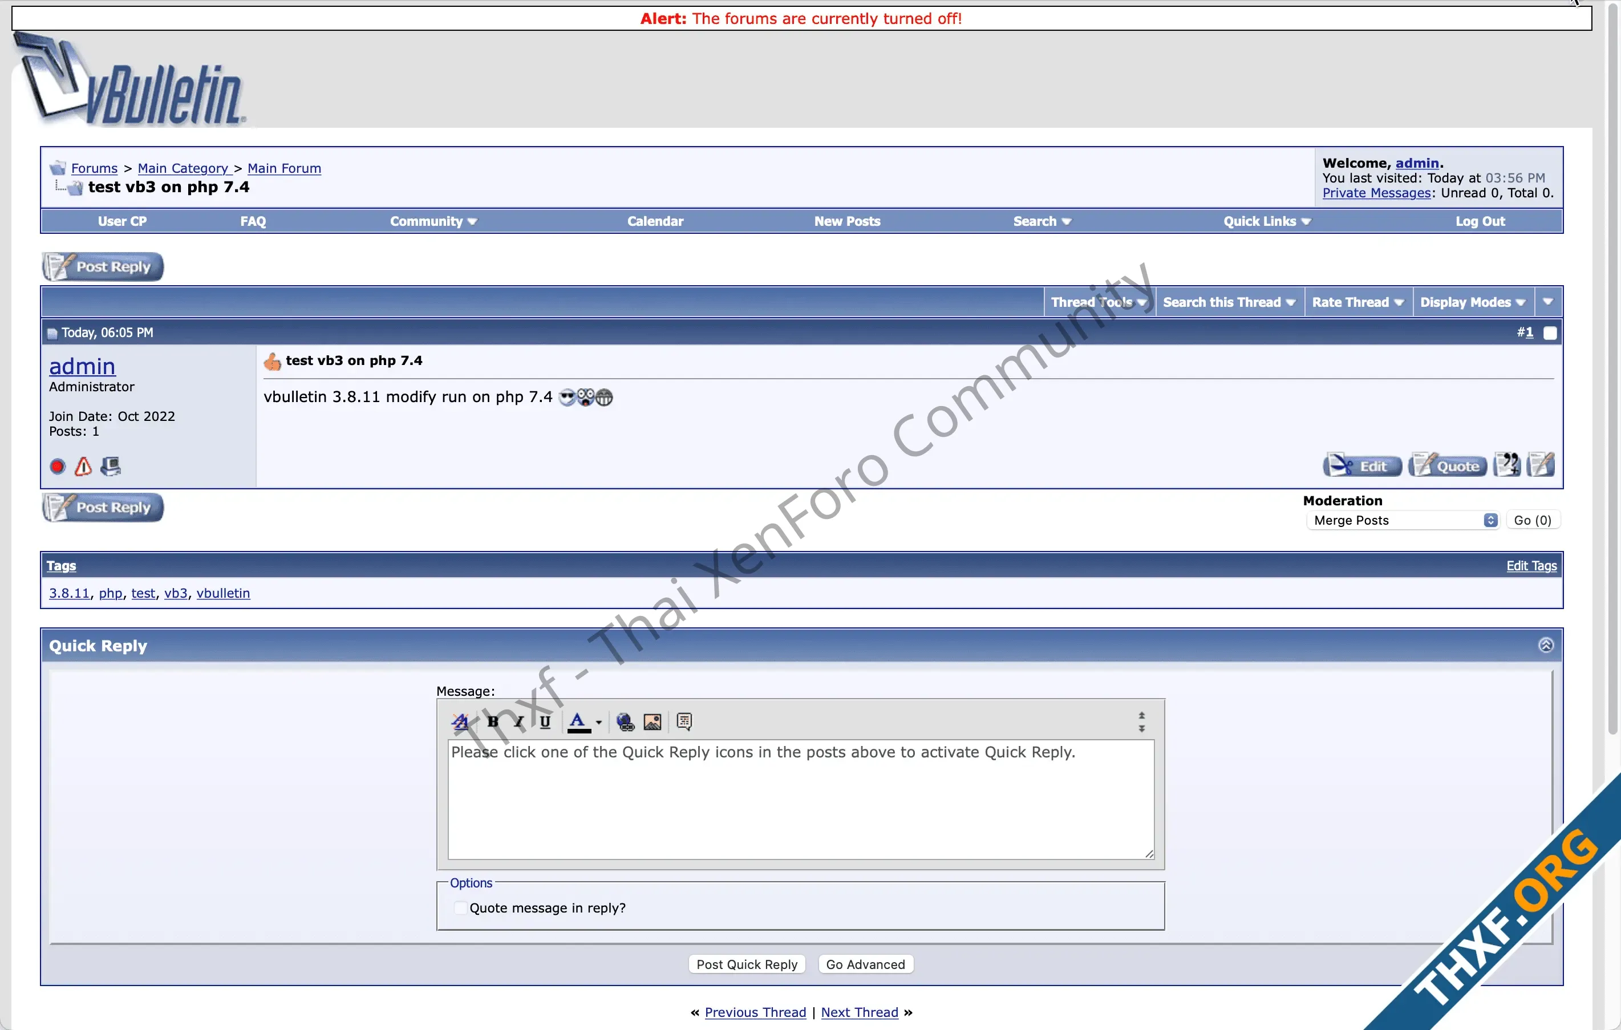Image resolution: width=1621 pixels, height=1030 pixels.
Task: Open the Merge Posts moderation select
Action: pyautogui.click(x=1403, y=520)
